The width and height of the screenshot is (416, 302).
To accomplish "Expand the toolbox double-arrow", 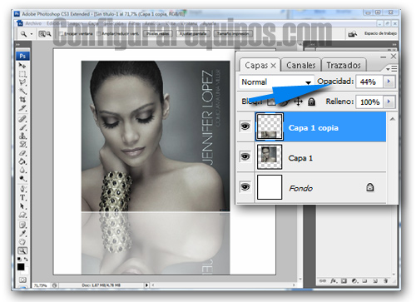I will 17,44.
